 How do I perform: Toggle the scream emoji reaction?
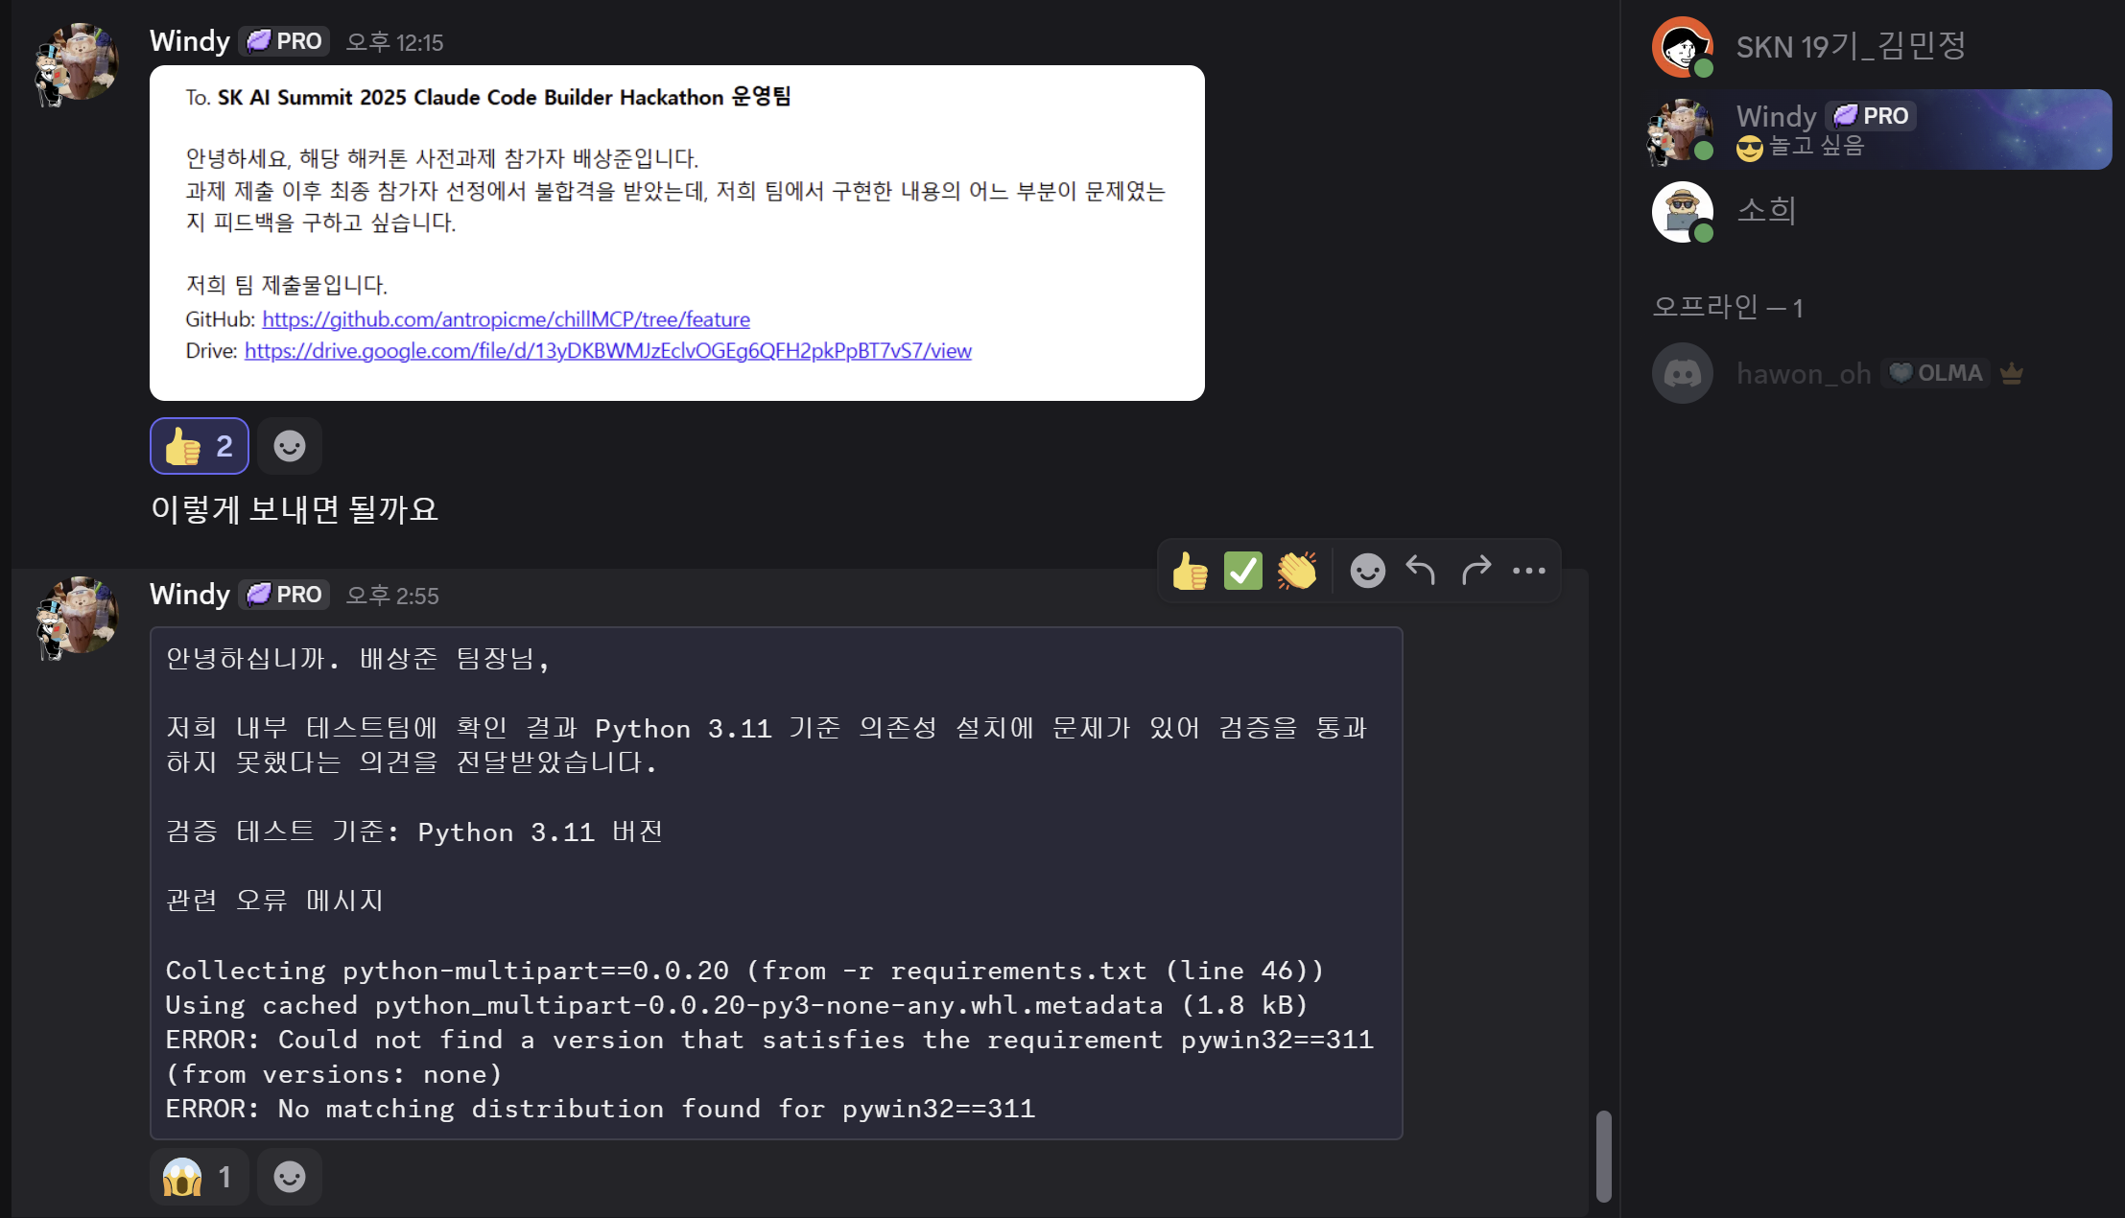[x=200, y=1177]
